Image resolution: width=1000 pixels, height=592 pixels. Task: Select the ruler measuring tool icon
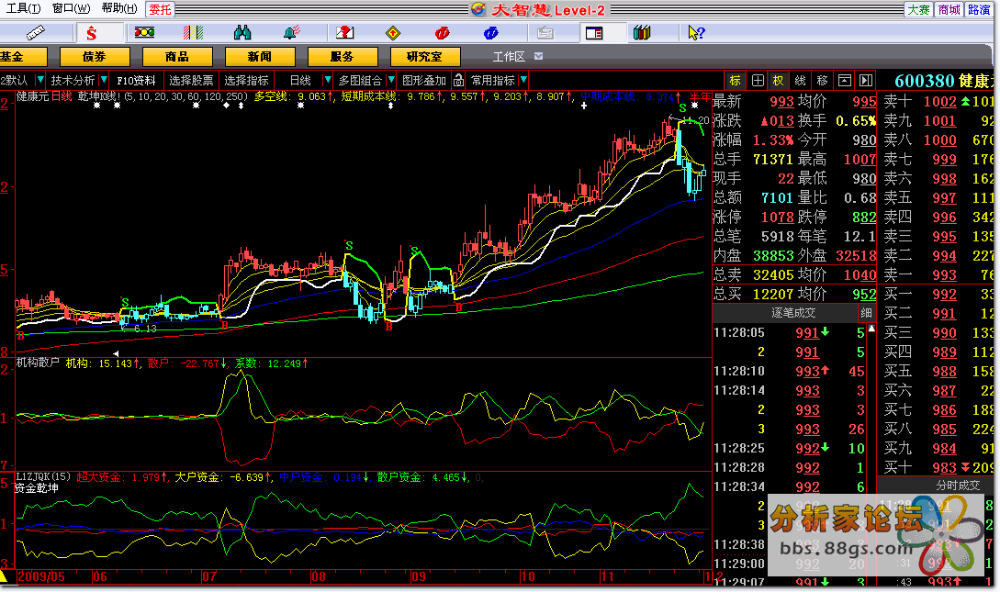click(36, 32)
